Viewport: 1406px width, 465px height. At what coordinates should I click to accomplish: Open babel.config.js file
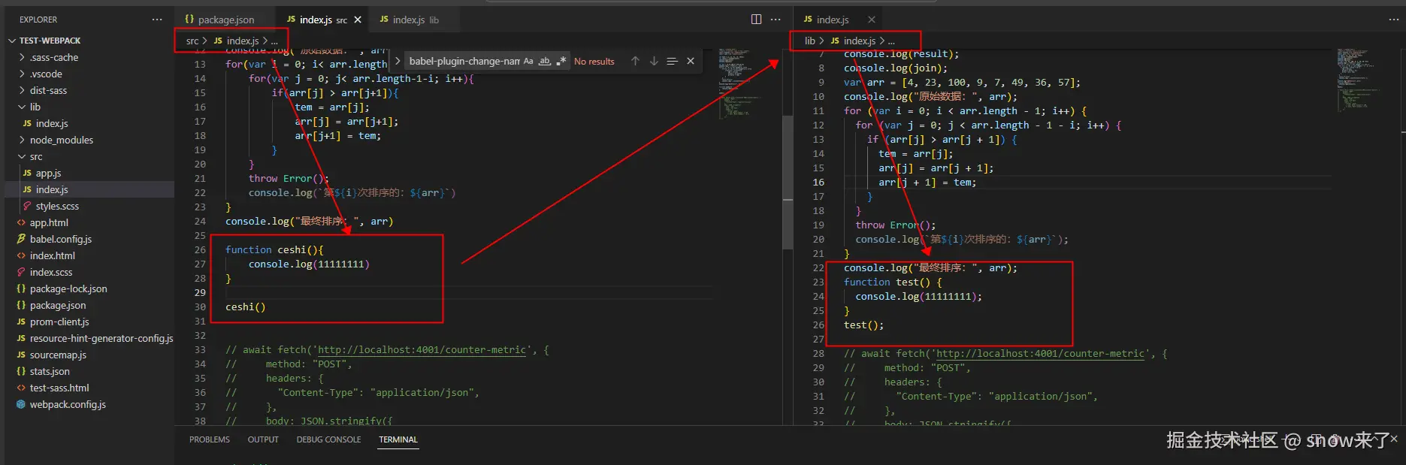point(60,239)
